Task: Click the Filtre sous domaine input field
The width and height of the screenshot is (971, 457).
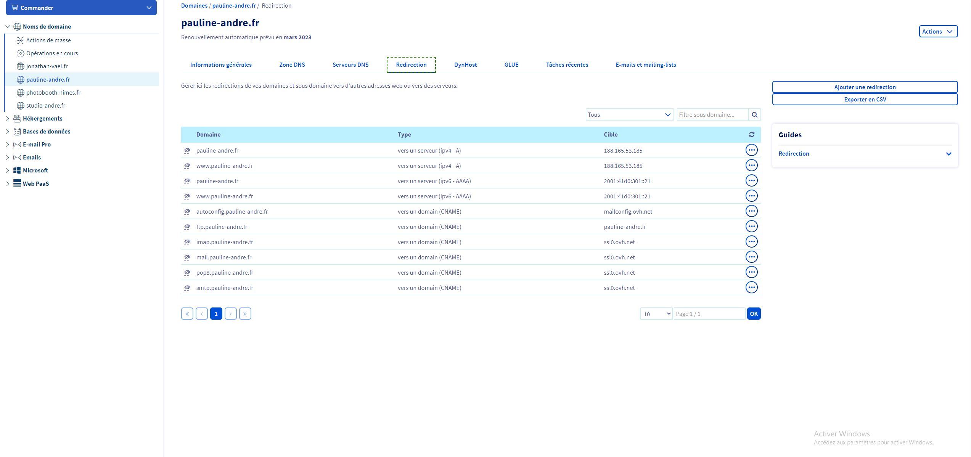Action: pyautogui.click(x=712, y=114)
